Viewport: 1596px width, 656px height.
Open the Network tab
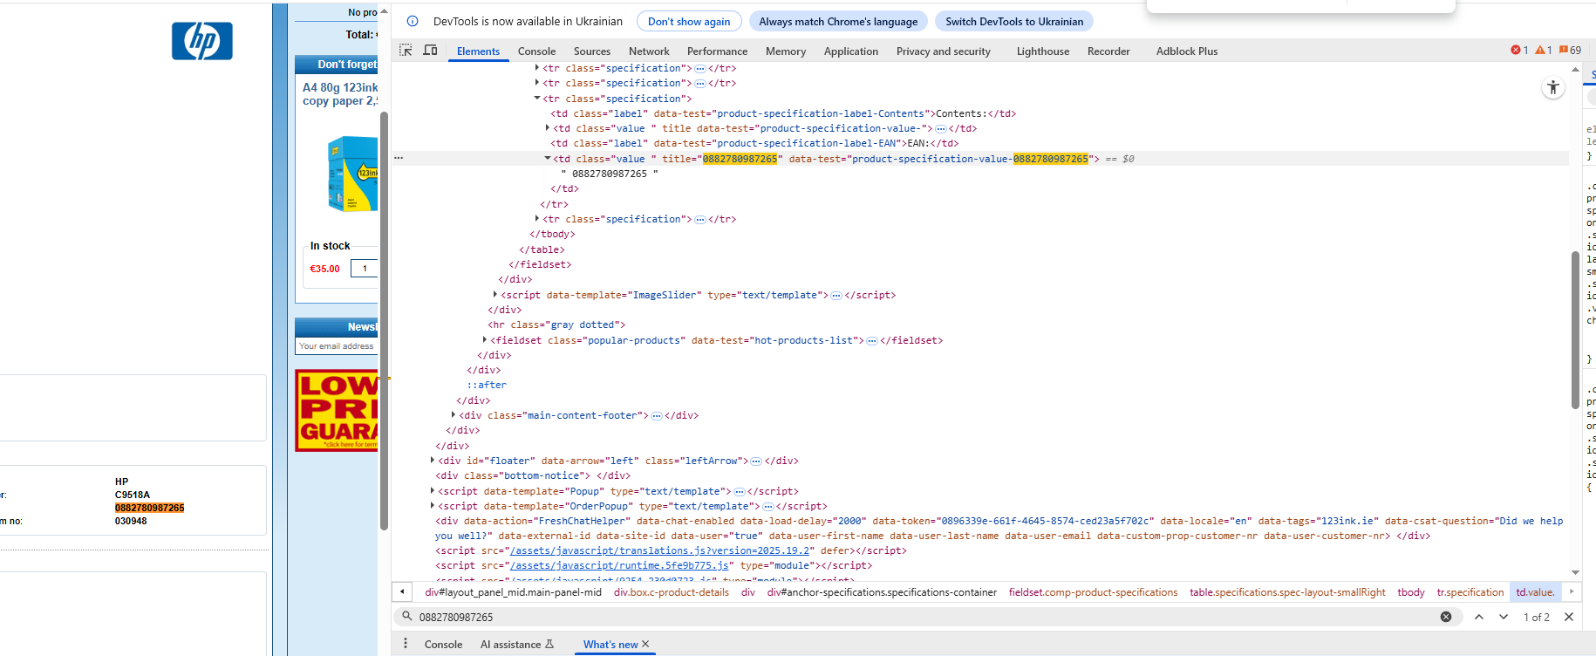[x=649, y=51]
